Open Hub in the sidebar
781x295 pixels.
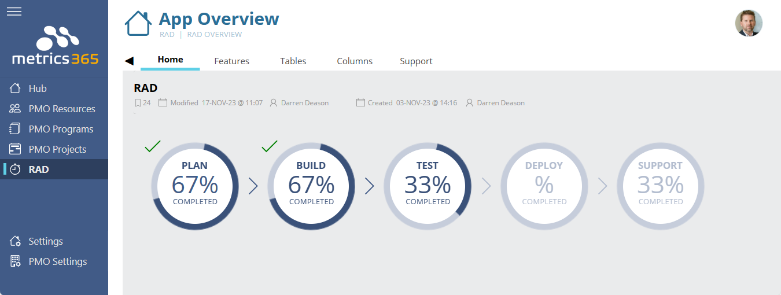pyautogui.click(x=54, y=89)
